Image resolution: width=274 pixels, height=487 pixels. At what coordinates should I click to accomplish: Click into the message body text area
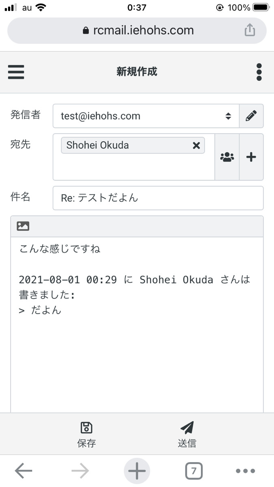click(x=137, y=357)
